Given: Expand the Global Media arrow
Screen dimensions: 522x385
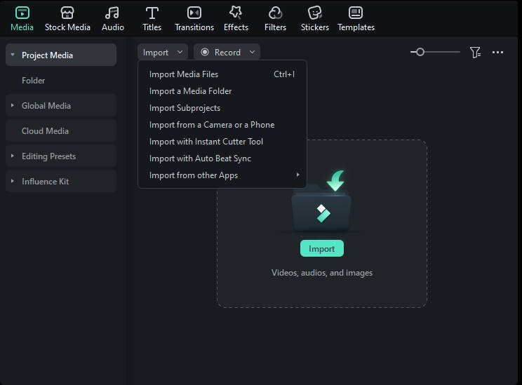Looking at the screenshot, I should (13, 105).
